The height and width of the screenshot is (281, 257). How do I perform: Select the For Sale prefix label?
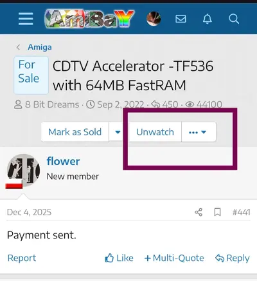[x=31, y=75]
